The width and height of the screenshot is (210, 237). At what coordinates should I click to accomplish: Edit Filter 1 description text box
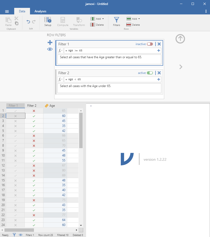109,60
